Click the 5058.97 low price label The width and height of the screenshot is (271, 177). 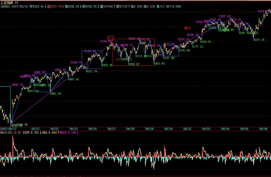tap(134, 64)
